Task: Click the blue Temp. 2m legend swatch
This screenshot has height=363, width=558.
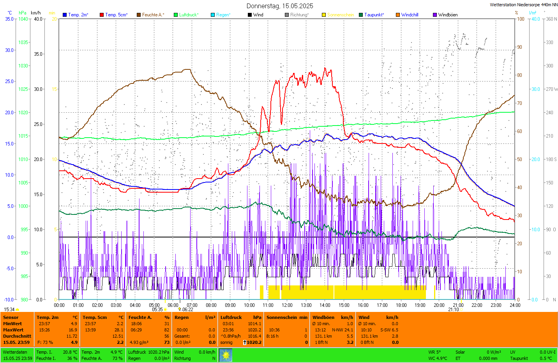Action: [x=65, y=15]
